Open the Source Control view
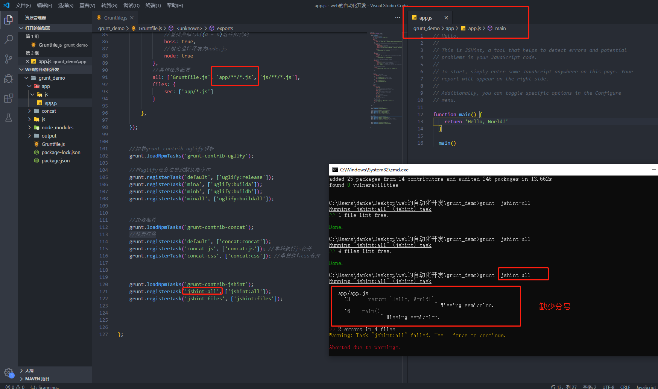The width and height of the screenshot is (658, 389). tap(8, 59)
